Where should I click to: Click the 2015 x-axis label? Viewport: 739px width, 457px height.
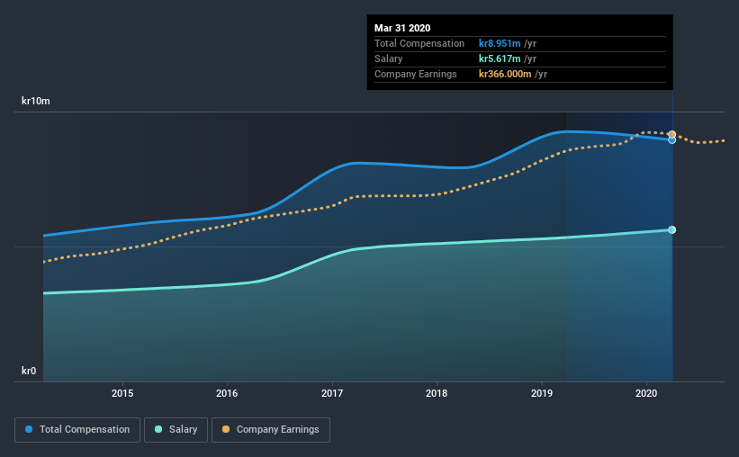(x=122, y=393)
